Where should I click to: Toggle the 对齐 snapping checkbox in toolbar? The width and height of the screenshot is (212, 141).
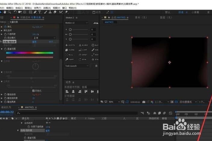point(94,12)
